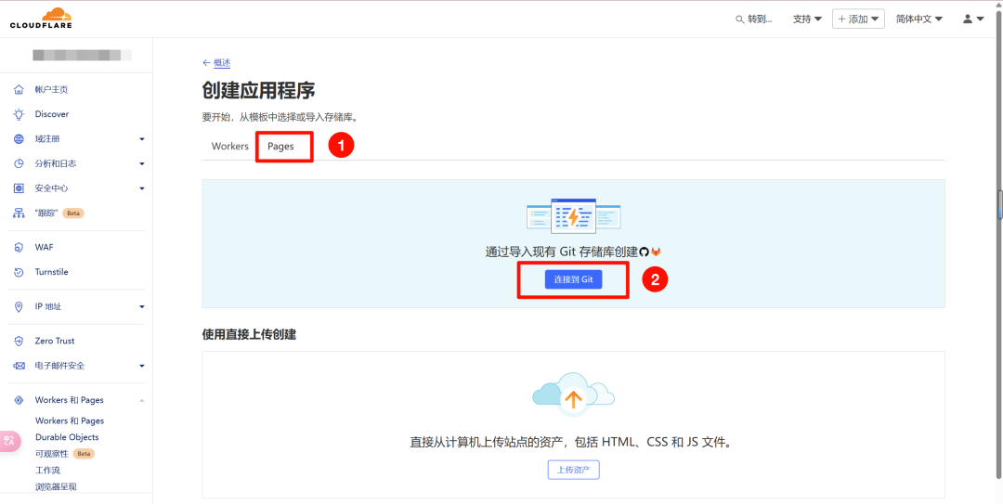1003x504 pixels.
Task: Click the WAF shield icon
Action: point(20,248)
